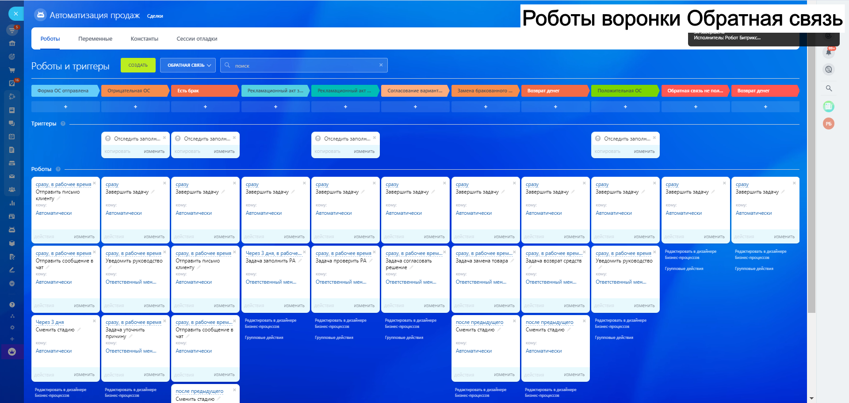Switch to the Переменные tab
This screenshot has height=403, width=849.
tap(95, 39)
